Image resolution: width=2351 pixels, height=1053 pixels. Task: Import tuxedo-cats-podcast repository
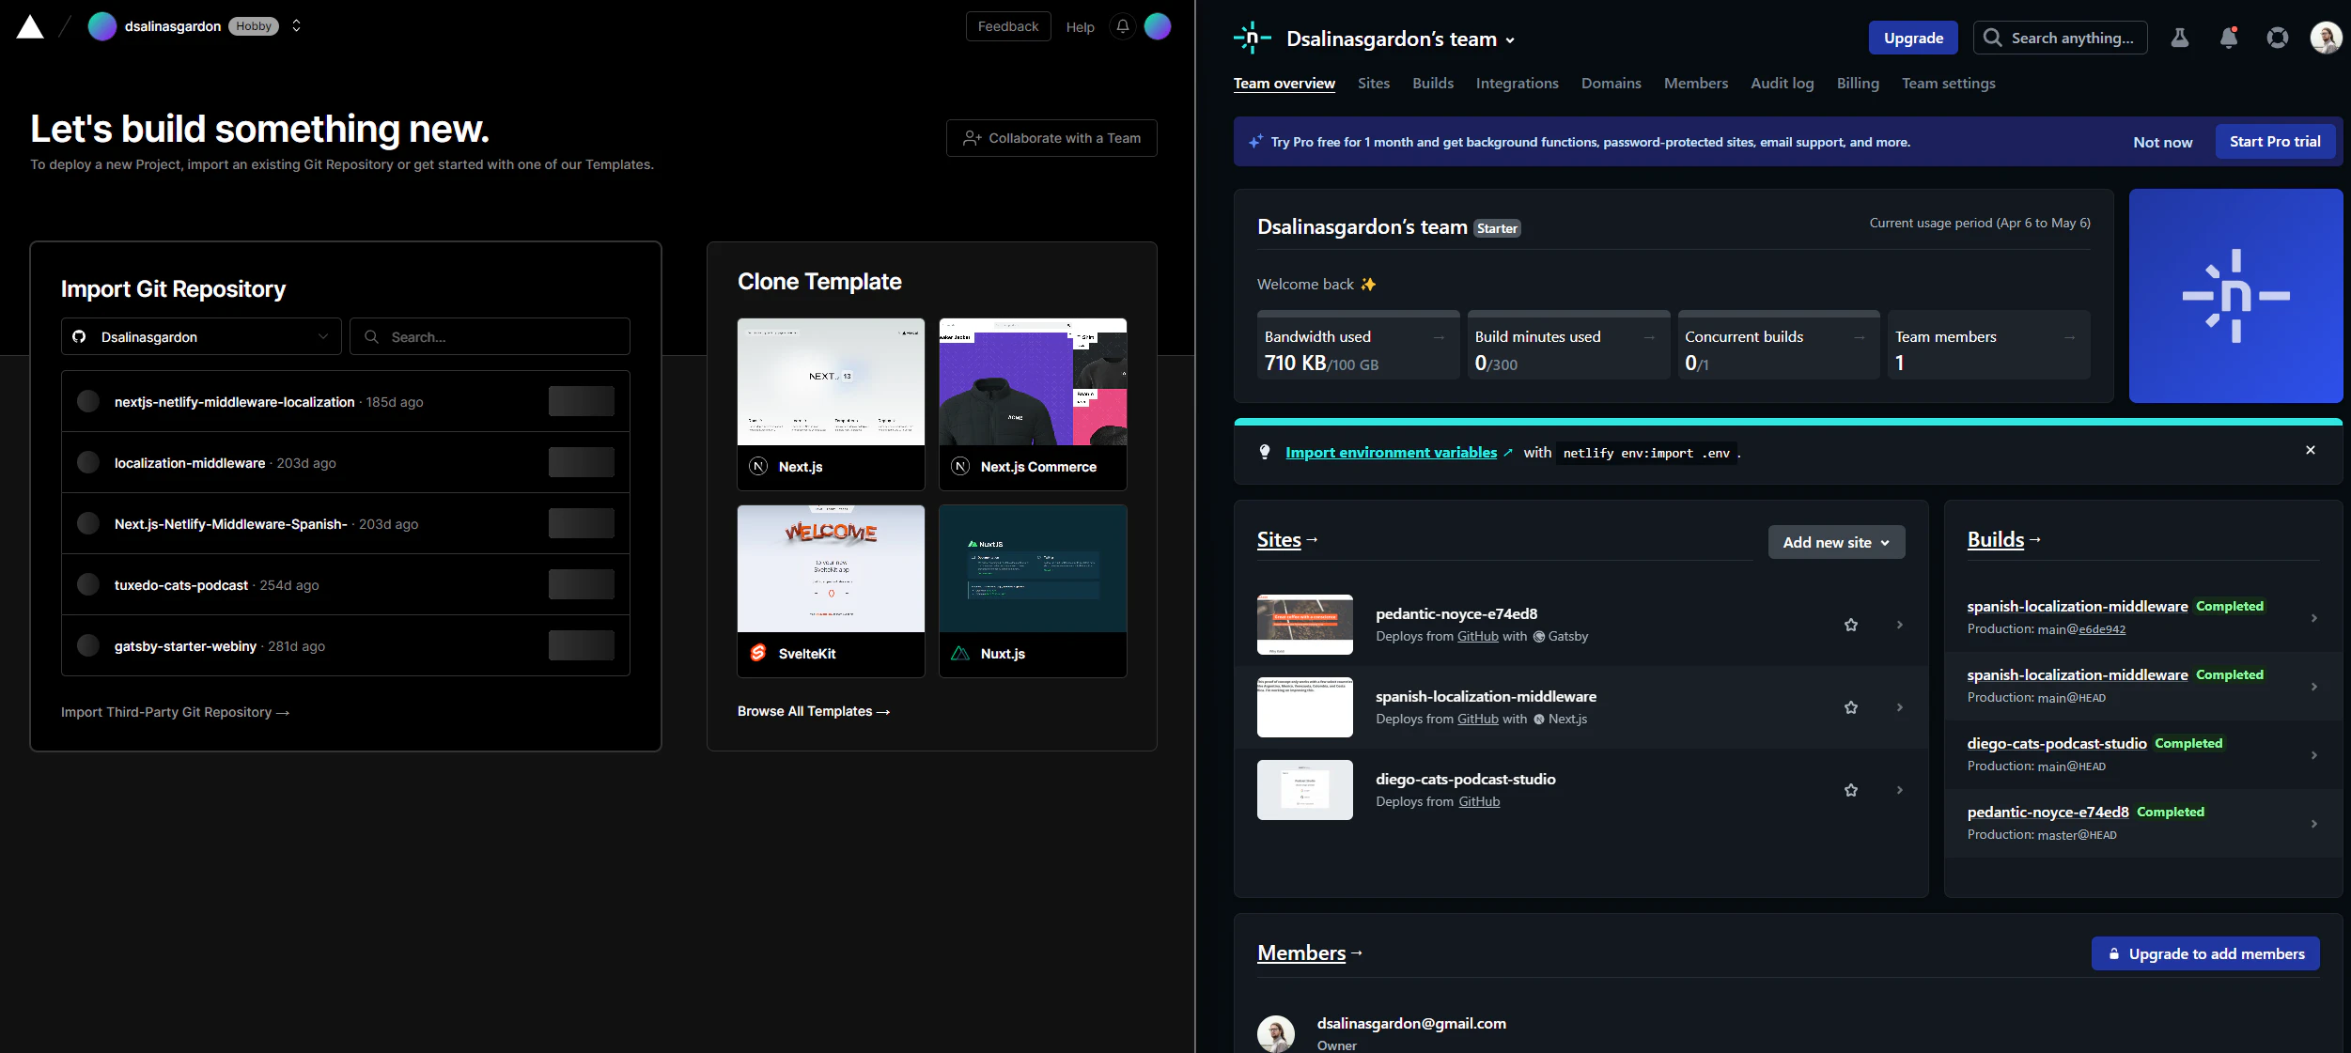pos(582,584)
